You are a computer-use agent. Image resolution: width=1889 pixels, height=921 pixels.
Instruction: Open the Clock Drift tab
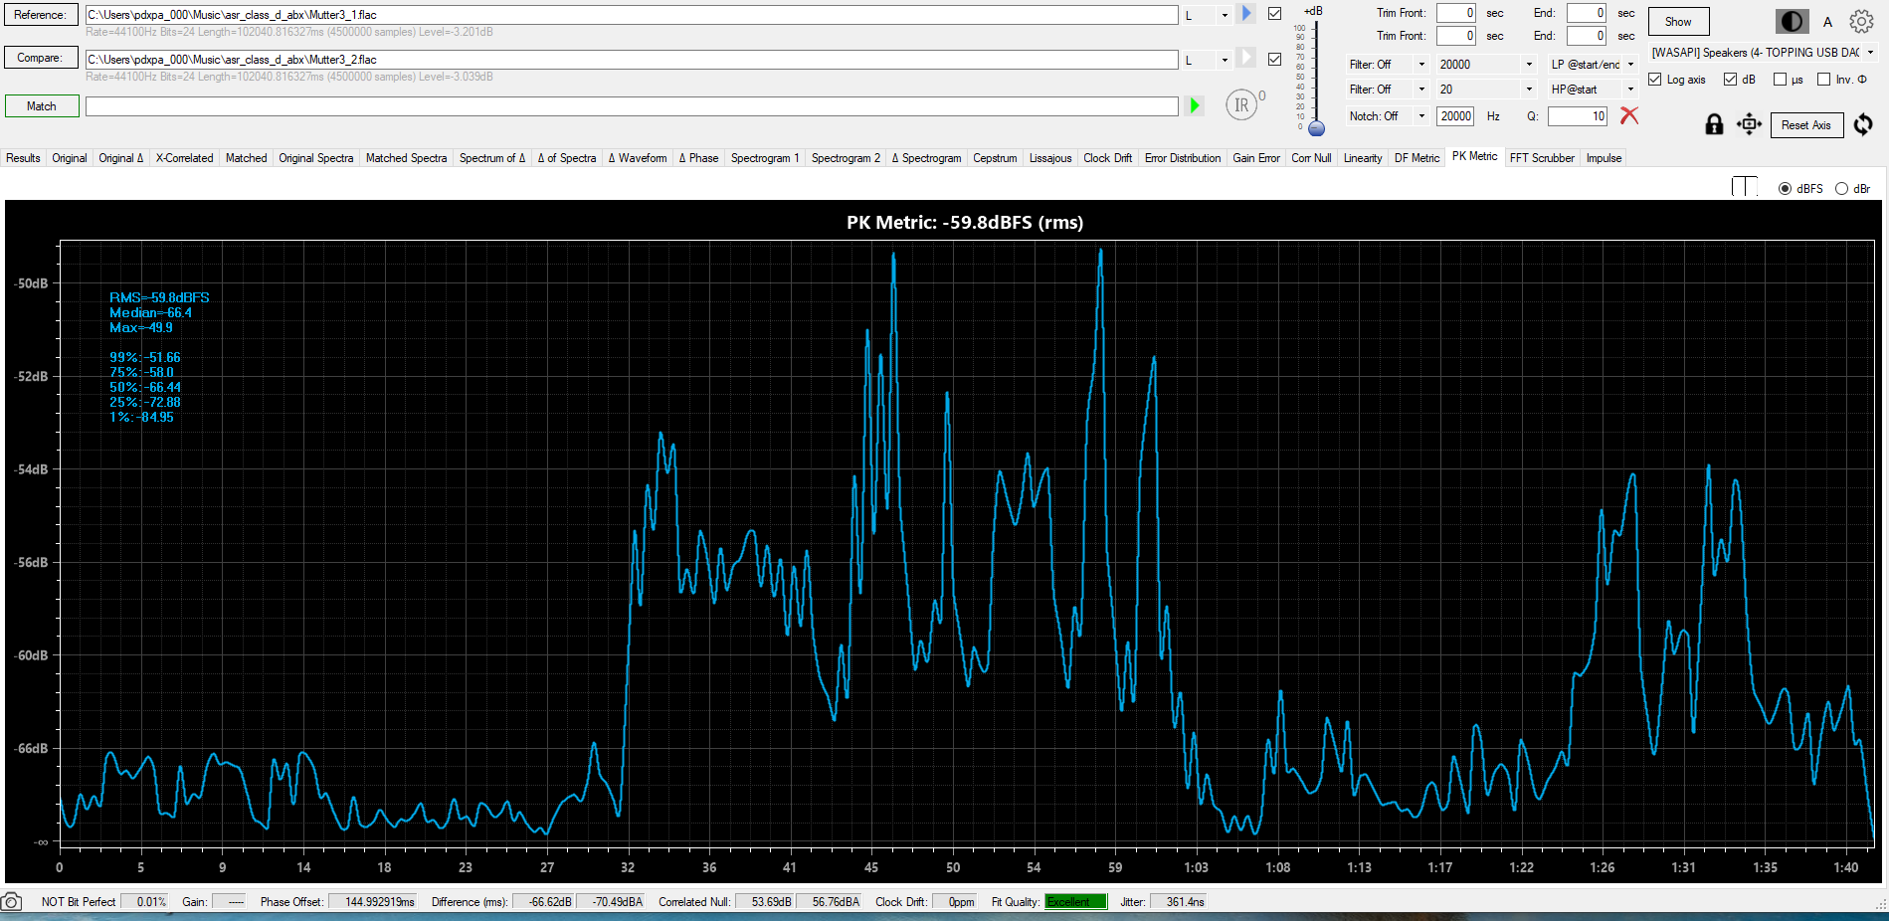click(x=1107, y=157)
